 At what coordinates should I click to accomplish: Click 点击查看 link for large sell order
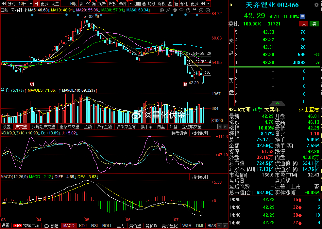[309, 110]
